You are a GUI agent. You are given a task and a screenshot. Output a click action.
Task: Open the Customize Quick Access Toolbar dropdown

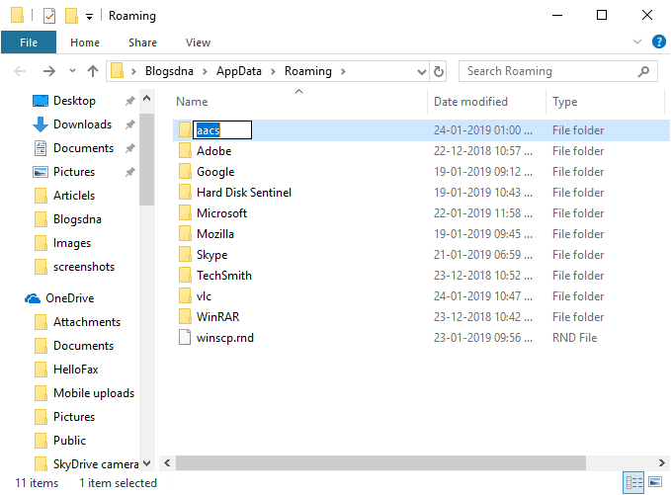click(90, 17)
